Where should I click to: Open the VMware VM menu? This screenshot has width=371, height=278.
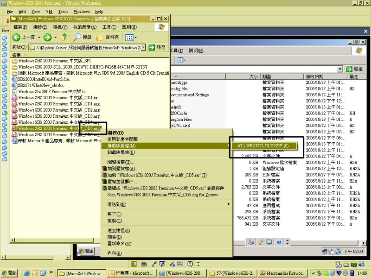(49, 11)
